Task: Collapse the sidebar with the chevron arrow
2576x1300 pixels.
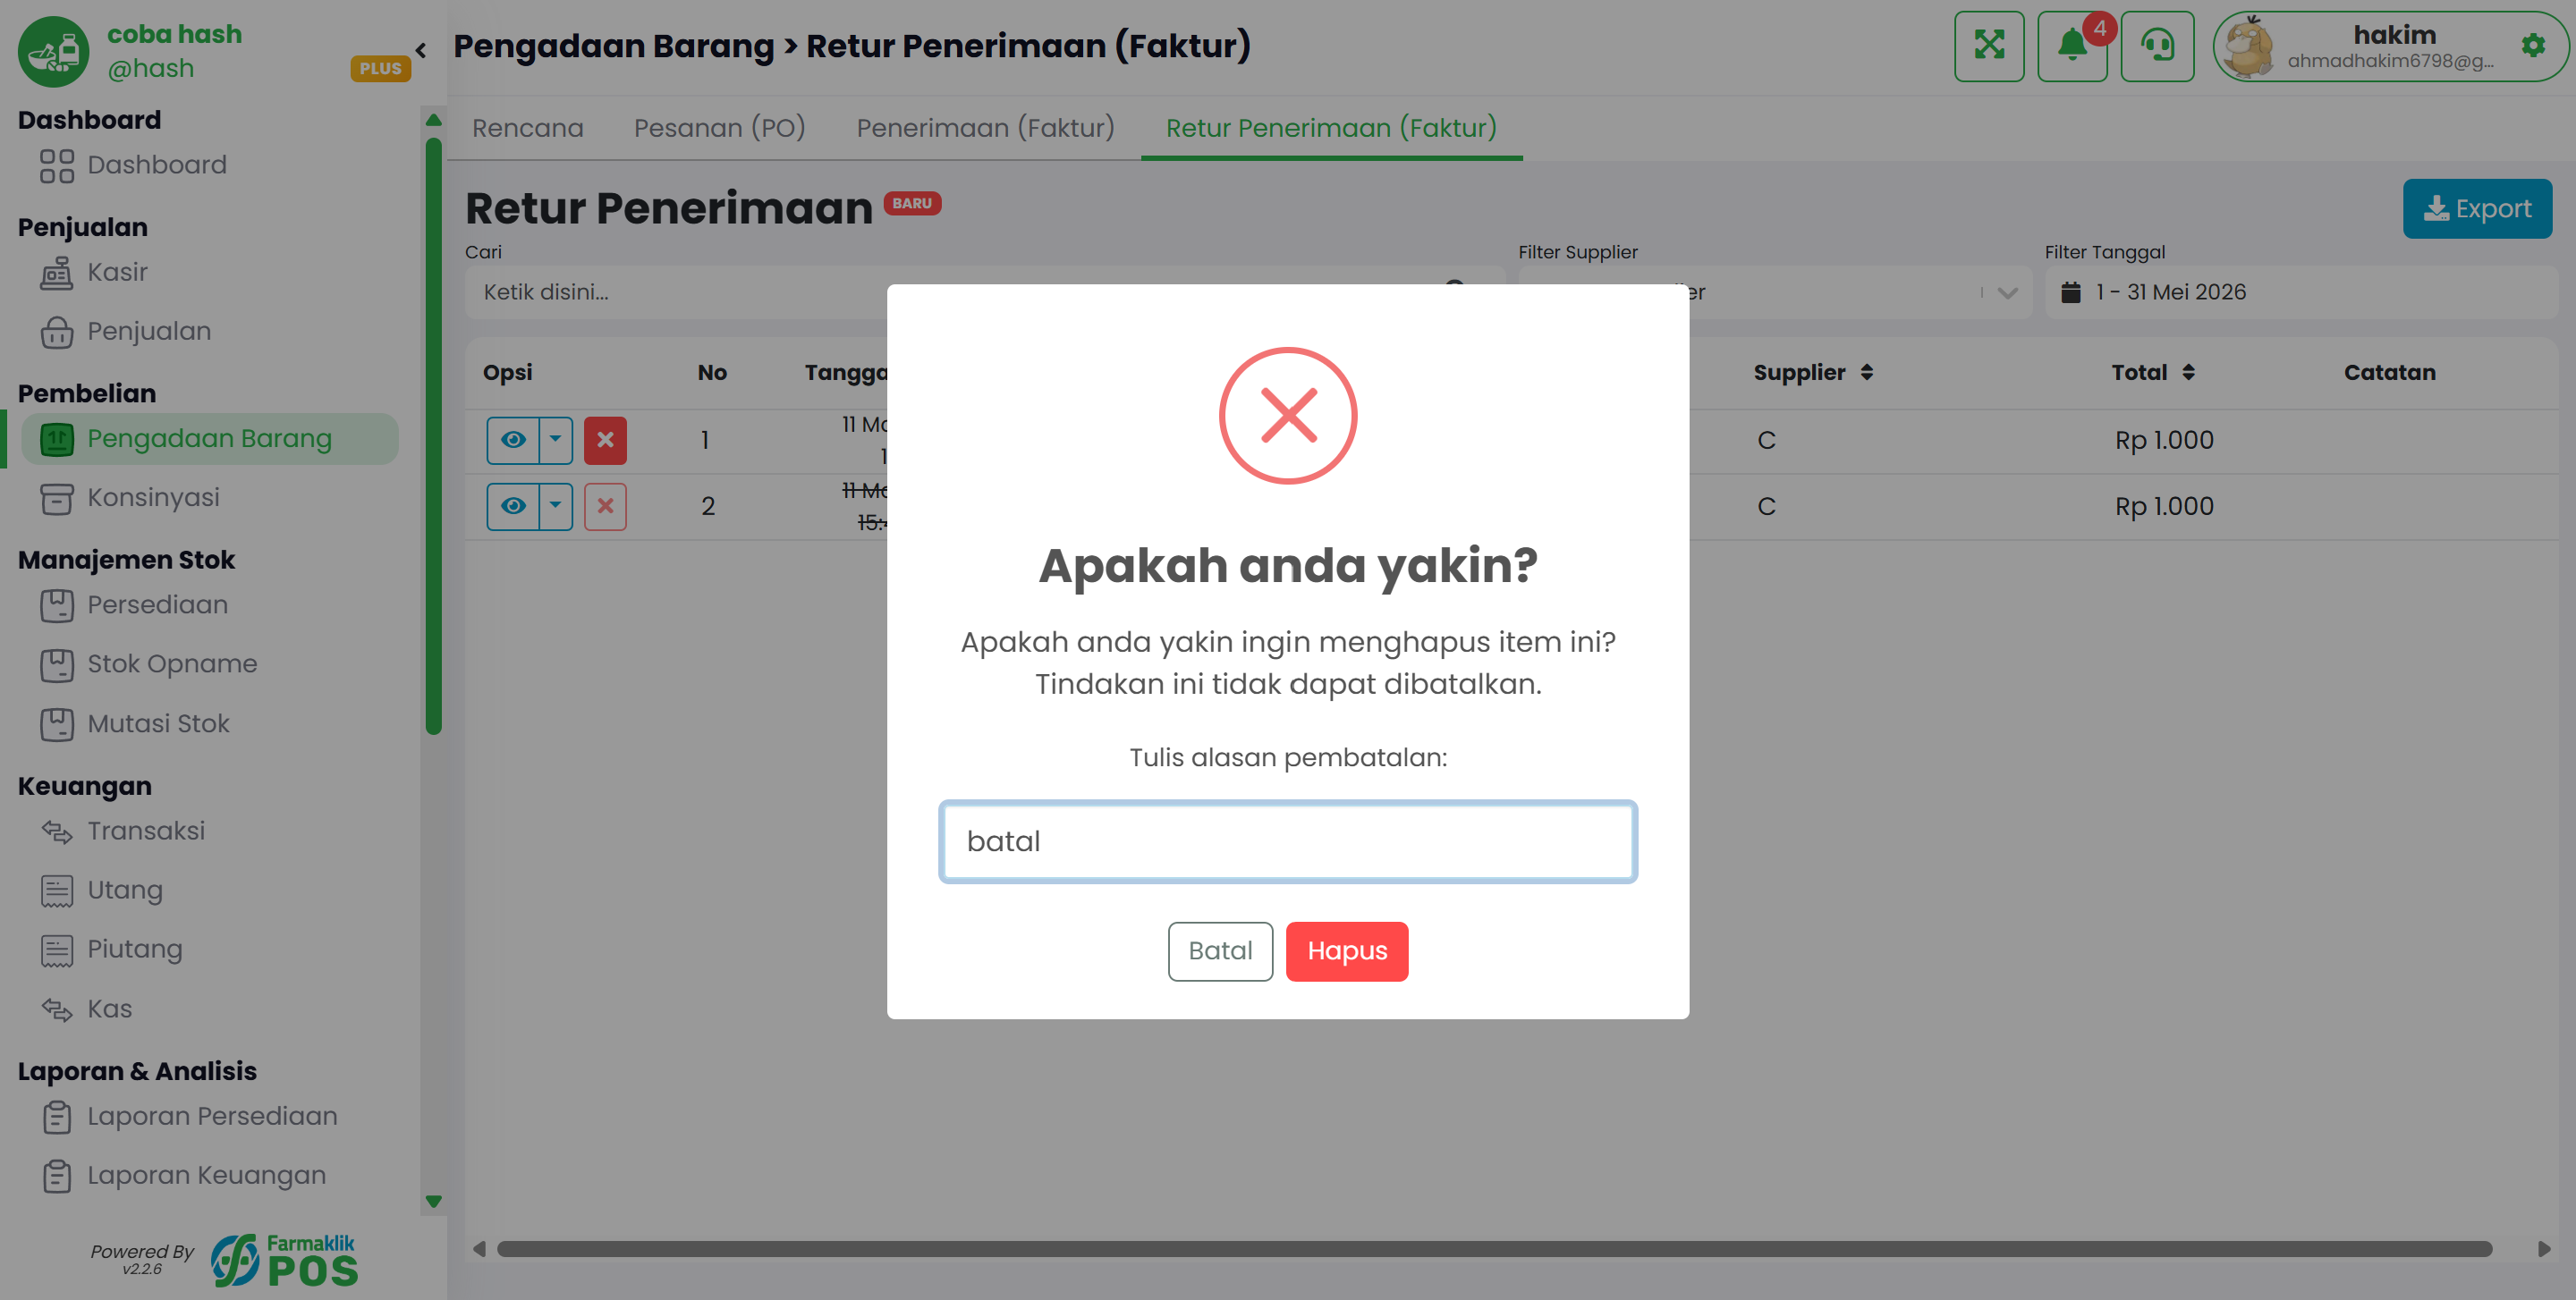Action: (421, 50)
